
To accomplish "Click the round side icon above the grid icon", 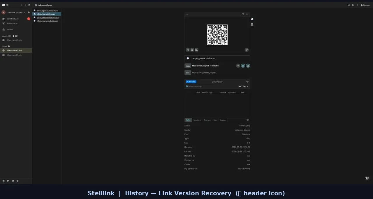I will pos(252,19).
